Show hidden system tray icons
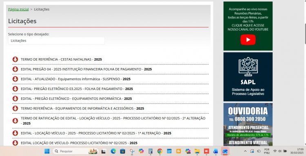 (245, 151)
